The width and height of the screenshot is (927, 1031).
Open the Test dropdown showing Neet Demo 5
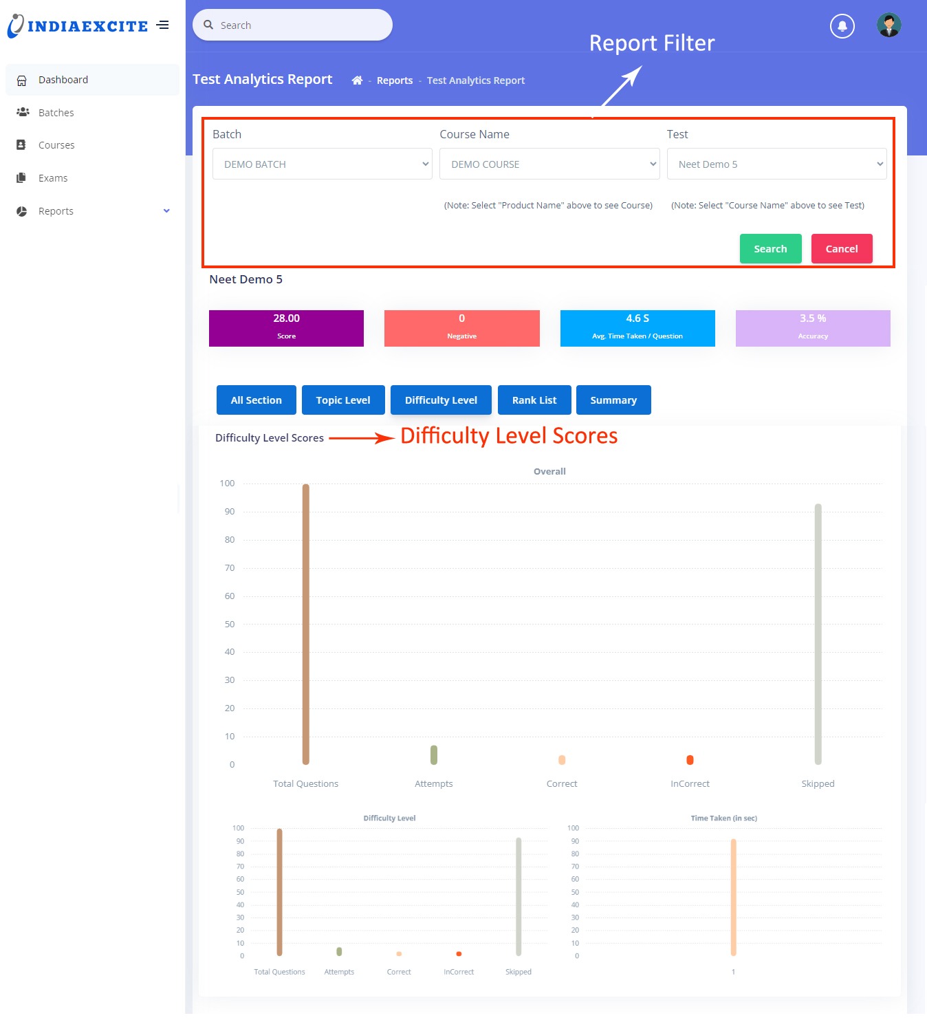coord(776,164)
